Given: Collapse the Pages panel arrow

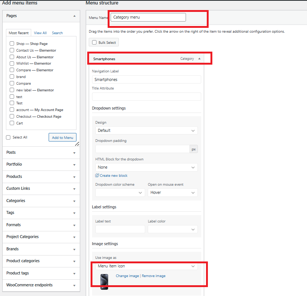Looking at the screenshot, I should (x=74, y=16).
